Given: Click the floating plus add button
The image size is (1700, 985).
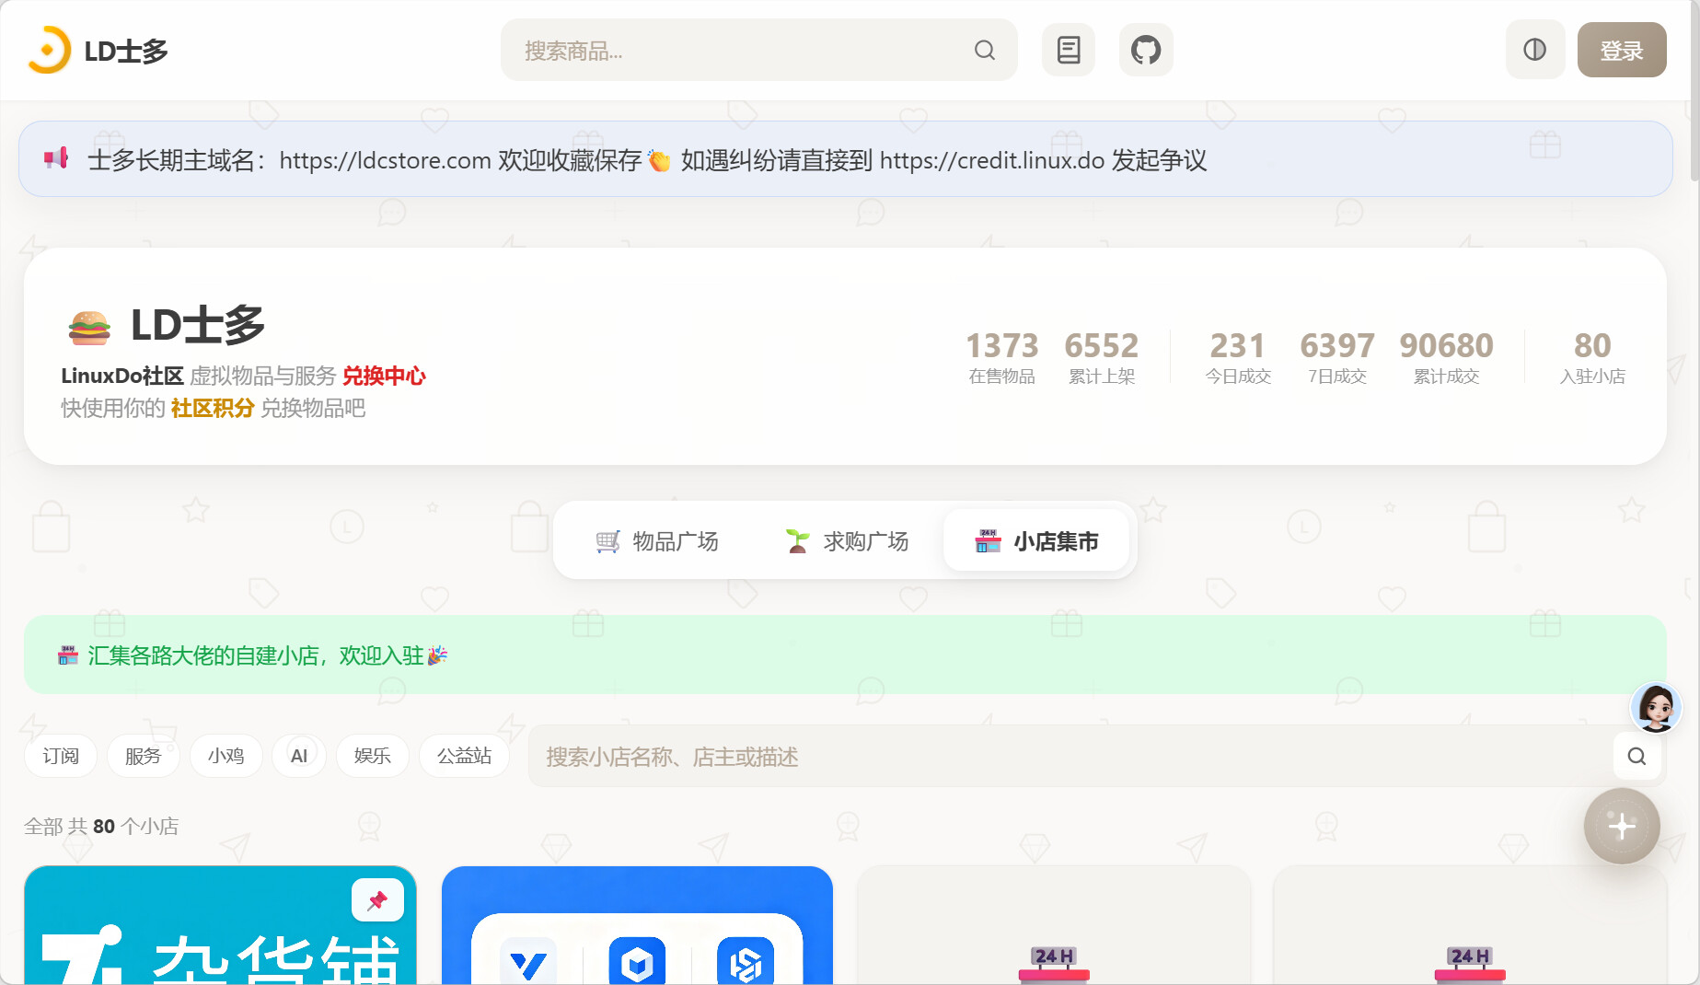Looking at the screenshot, I should (x=1622, y=826).
